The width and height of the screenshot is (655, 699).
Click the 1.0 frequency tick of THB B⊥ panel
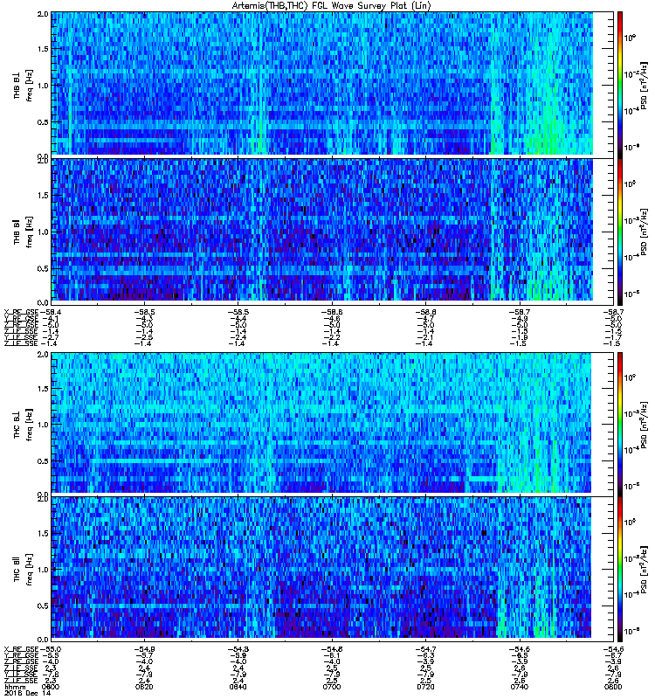[x=43, y=86]
